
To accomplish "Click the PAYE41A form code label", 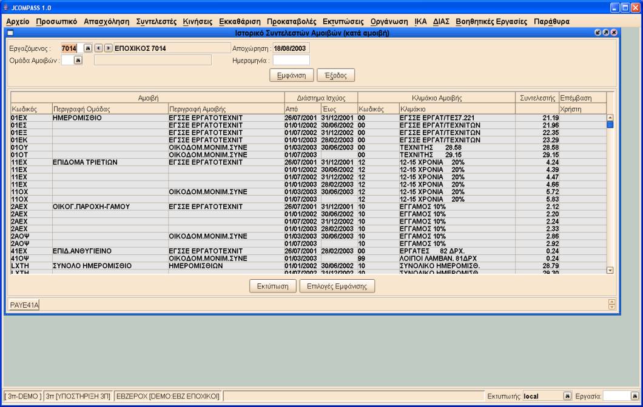I will click(24, 305).
